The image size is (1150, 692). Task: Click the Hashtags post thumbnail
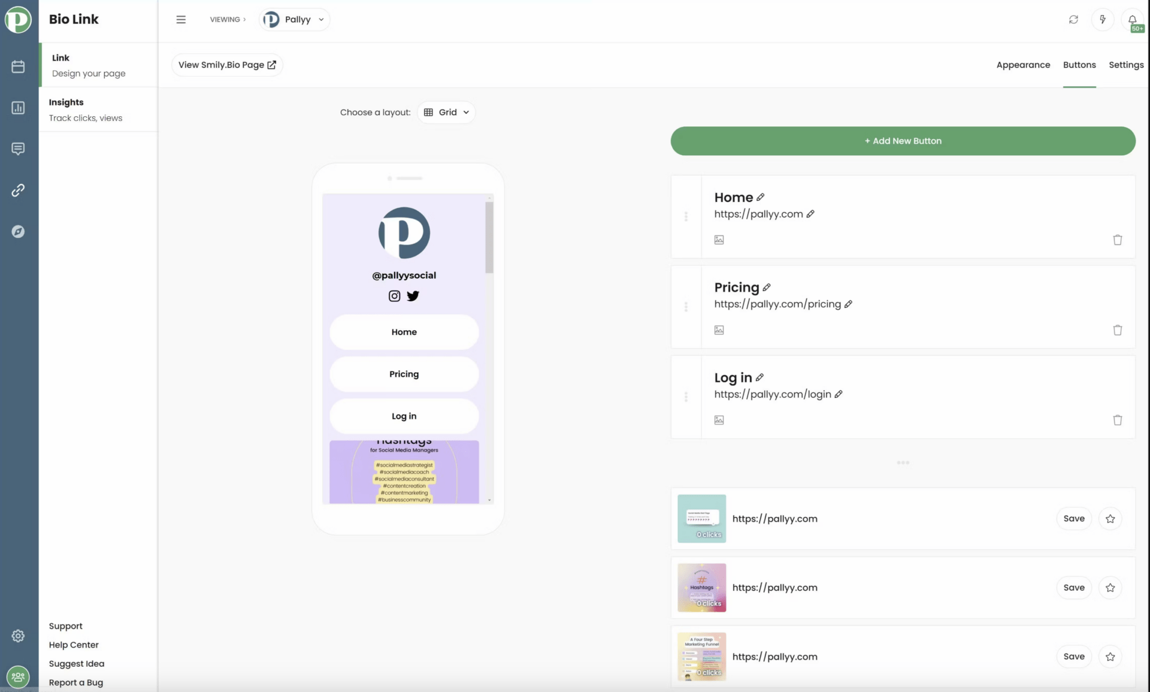pos(701,588)
